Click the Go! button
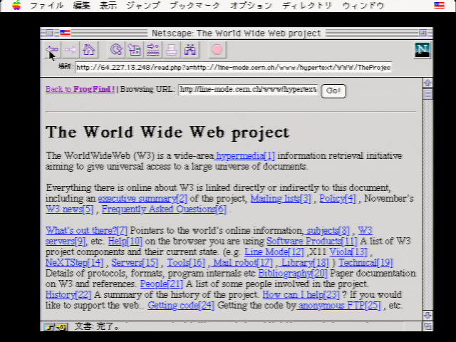 (x=333, y=91)
